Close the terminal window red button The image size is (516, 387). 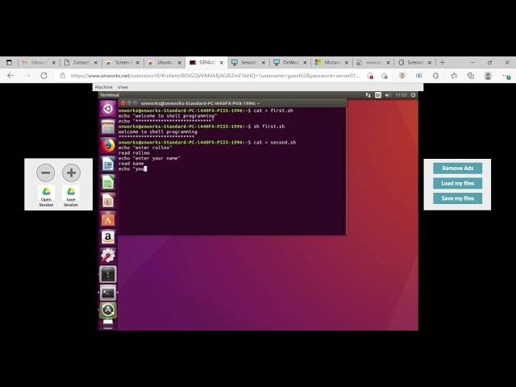point(123,103)
